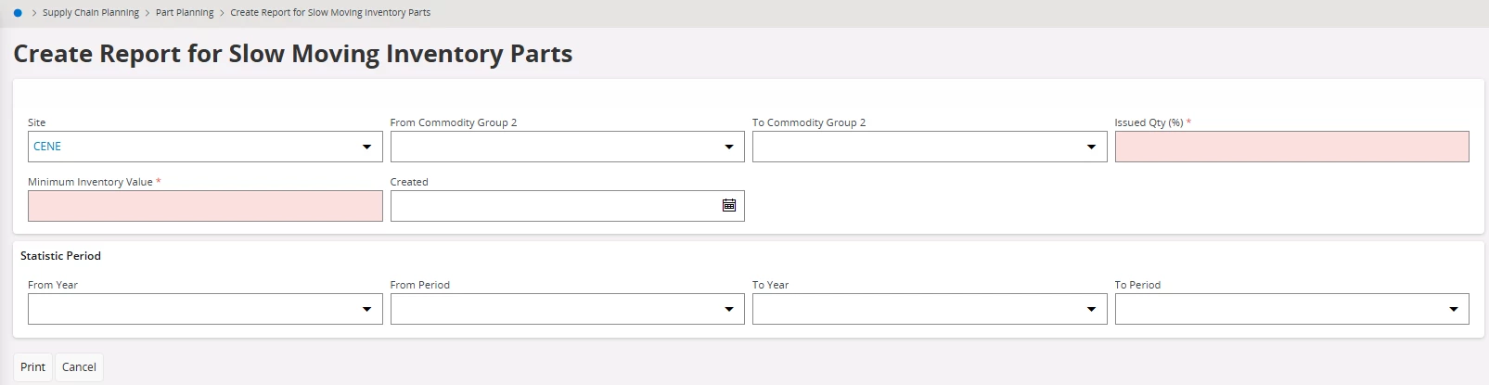This screenshot has width=1489, height=385.
Task: Open the Created date calendar picker
Action: tap(729, 206)
